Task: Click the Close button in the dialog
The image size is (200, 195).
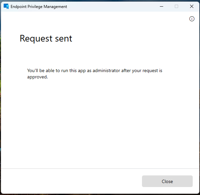Action: [167, 181]
